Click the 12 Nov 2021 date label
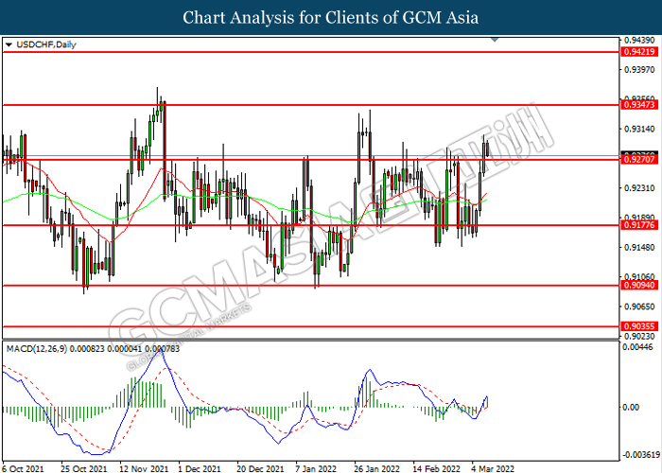The width and height of the screenshot is (662, 473). (143, 468)
